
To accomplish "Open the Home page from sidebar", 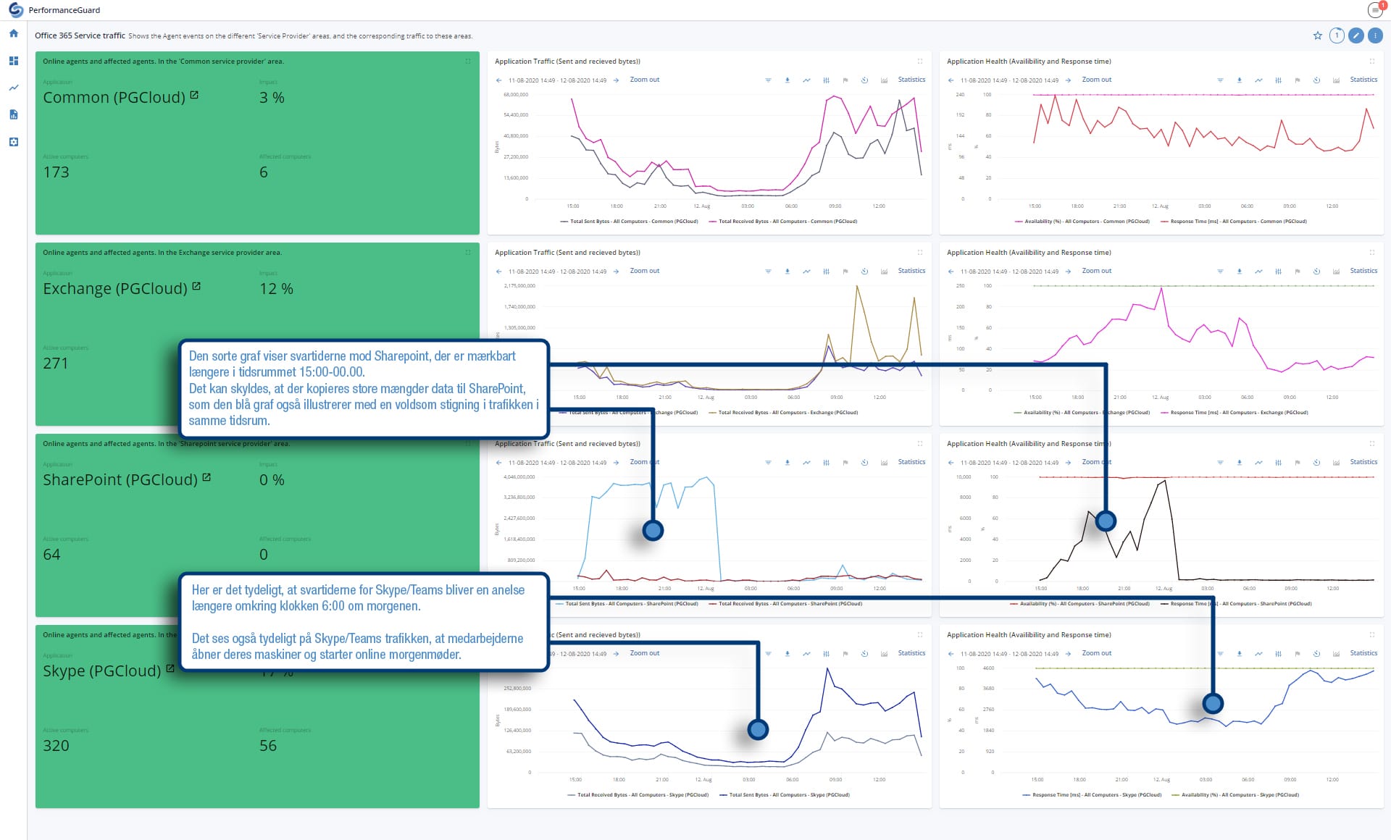I will [13, 33].
